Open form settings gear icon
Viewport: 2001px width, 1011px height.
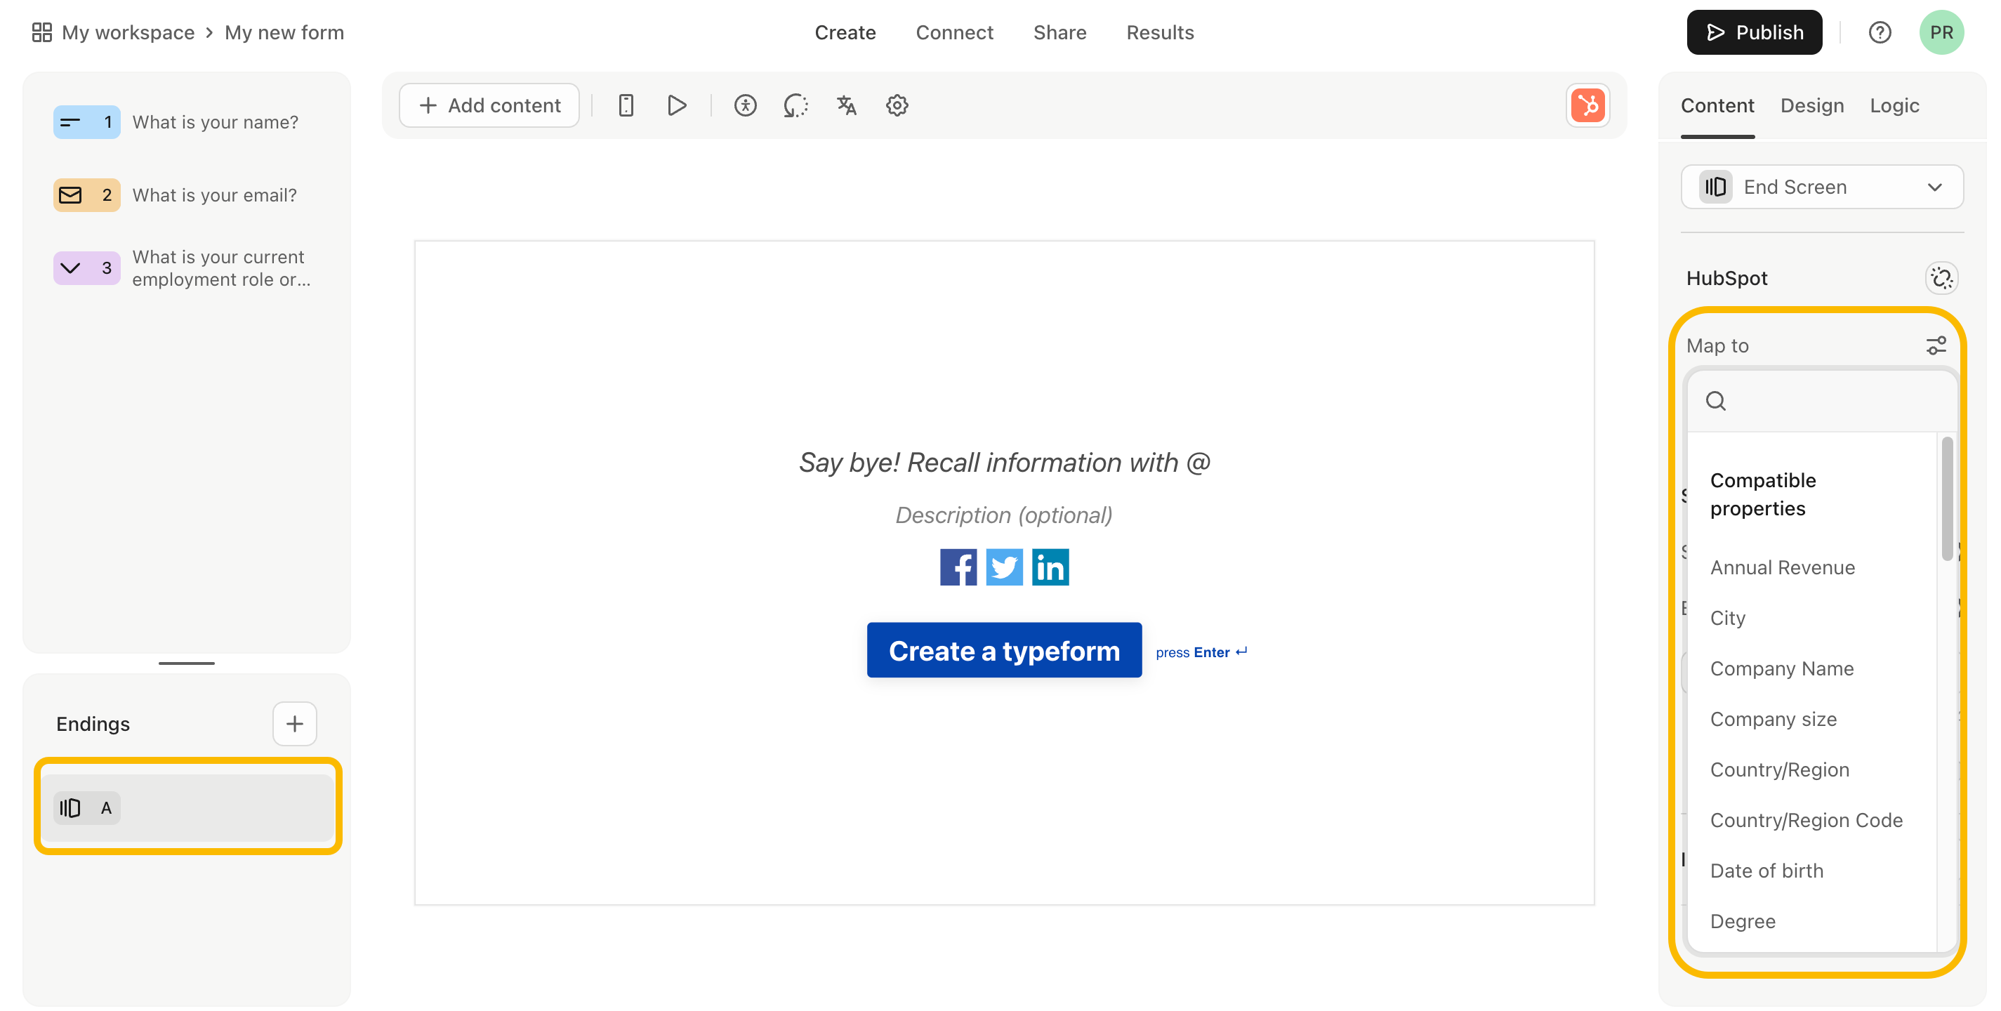pos(897,105)
